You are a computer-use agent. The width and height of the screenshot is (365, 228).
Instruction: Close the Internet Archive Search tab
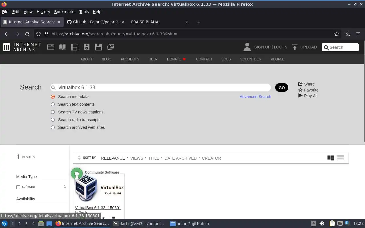[59, 22]
